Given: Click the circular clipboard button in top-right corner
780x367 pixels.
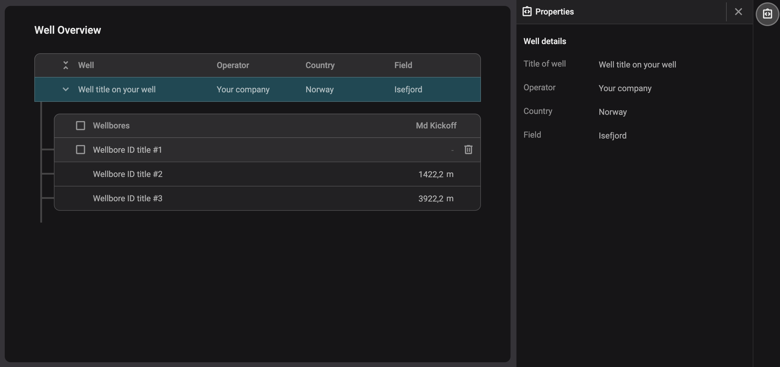Looking at the screenshot, I should coord(767,14).
